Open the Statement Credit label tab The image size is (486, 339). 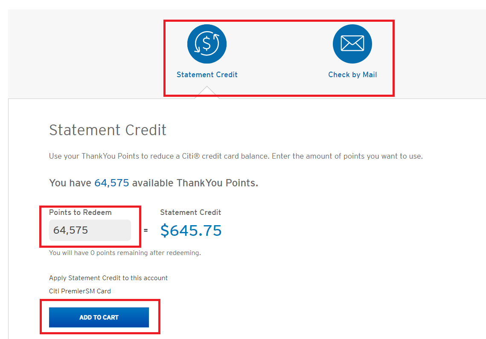coord(207,75)
